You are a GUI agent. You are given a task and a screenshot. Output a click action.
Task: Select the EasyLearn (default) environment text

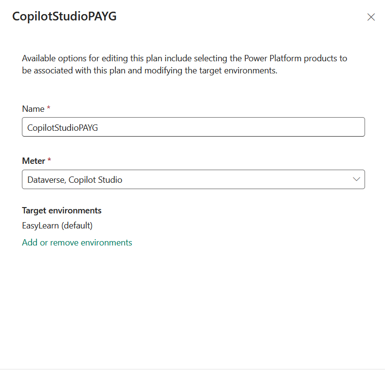pyautogui.click(x=57, y=226)
